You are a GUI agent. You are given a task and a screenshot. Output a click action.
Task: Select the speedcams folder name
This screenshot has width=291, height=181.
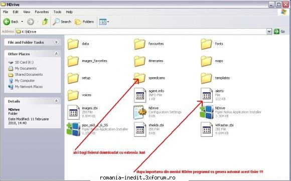157,78
